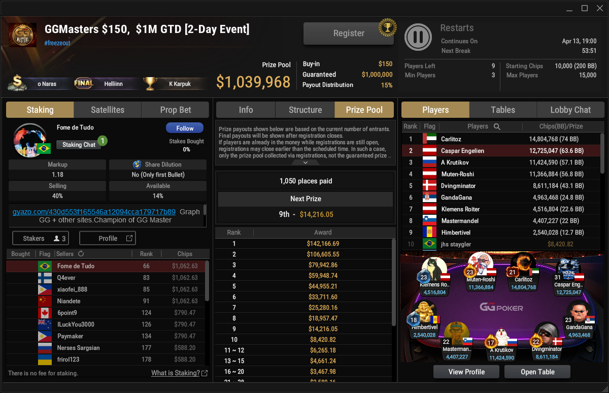Click the pause icon beside Restarts
Viewport: 609px width, 393px height.
pyautogui.click(x=418, y=37)
